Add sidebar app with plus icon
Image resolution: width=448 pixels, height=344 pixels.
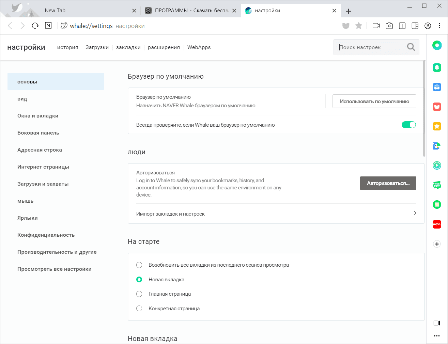click(x=437, y=244)
